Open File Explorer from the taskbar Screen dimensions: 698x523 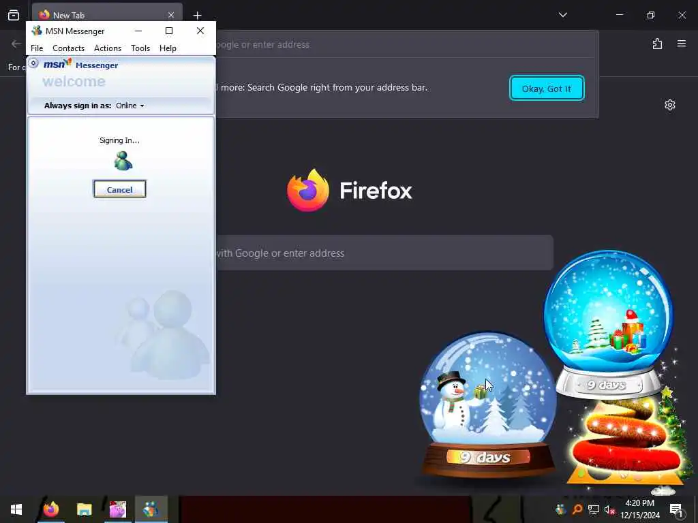(x=84, y=509)
